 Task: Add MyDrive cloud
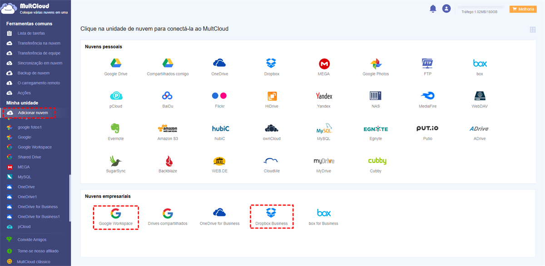pyautogui.click(x=324, y=164)
